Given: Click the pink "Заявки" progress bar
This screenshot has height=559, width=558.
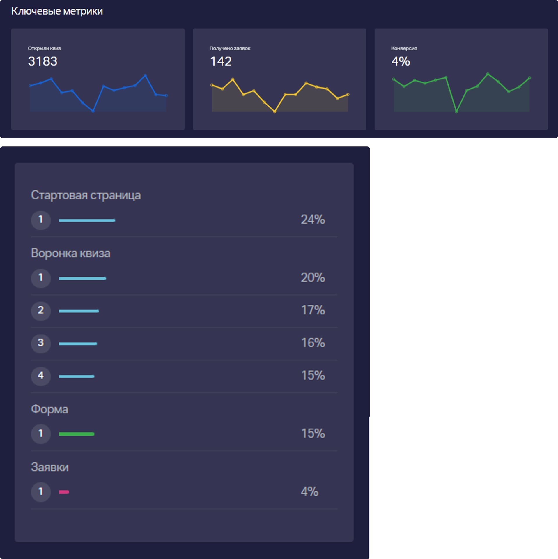Looking at the screenshot, I should 64,492.
